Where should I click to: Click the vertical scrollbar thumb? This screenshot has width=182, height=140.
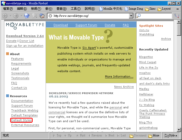point(179,30)
